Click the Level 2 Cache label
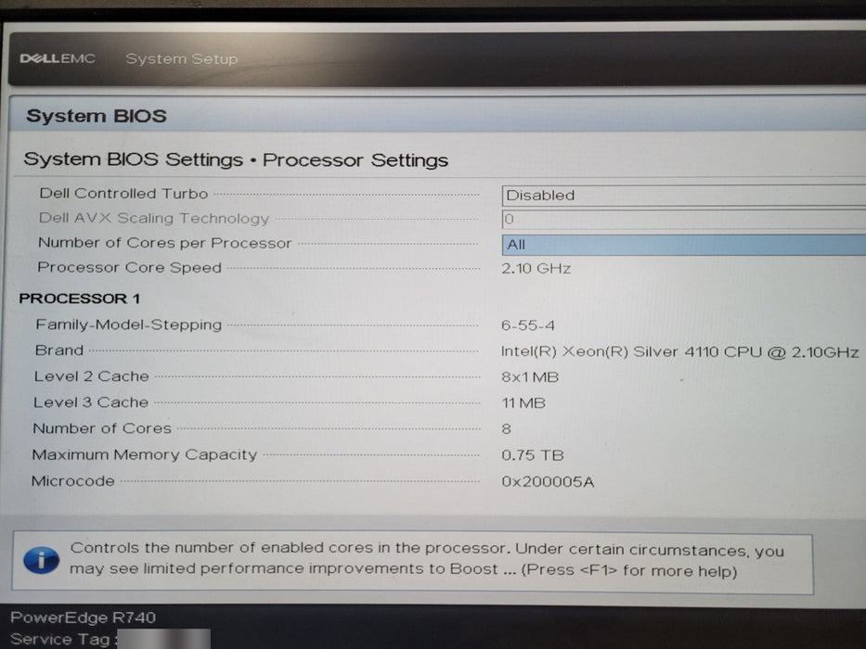 point(91,376)
